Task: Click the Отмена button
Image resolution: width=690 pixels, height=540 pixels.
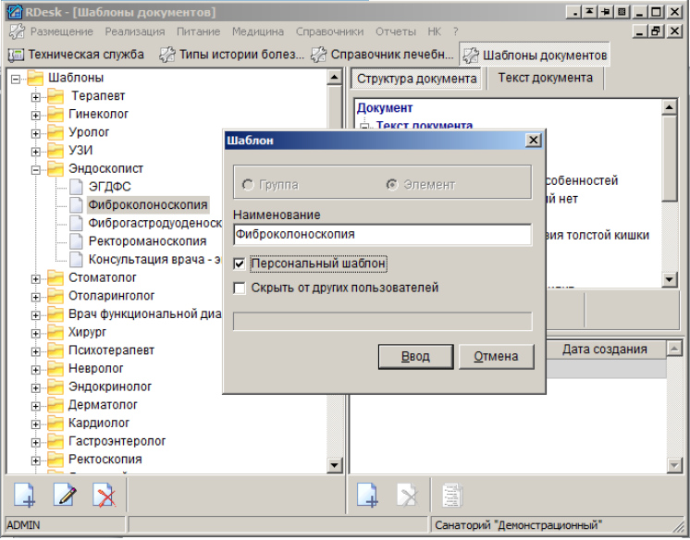Action: [x=496, y=357]
